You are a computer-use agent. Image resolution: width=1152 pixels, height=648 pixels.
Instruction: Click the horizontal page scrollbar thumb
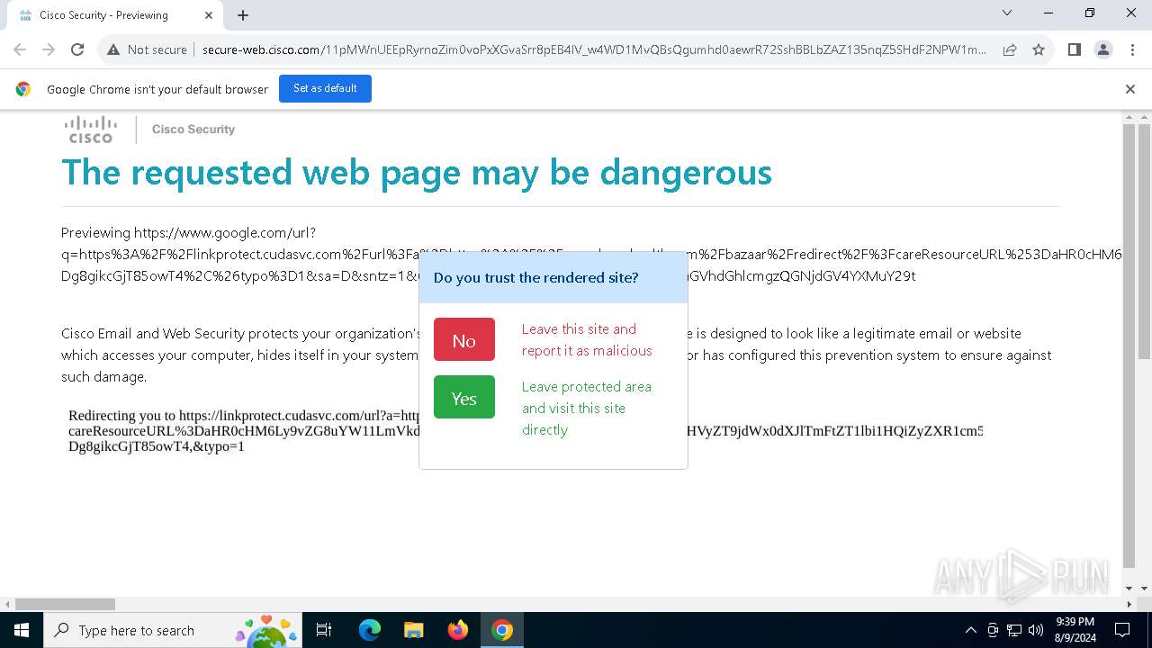point(65,605)
